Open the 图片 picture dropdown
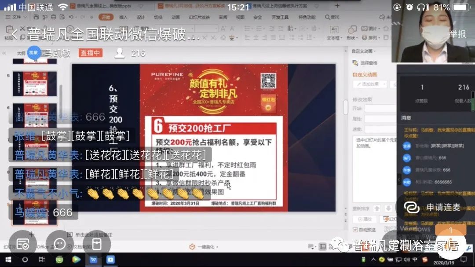This screenshot has width=475, height=267. click(370, 29)
